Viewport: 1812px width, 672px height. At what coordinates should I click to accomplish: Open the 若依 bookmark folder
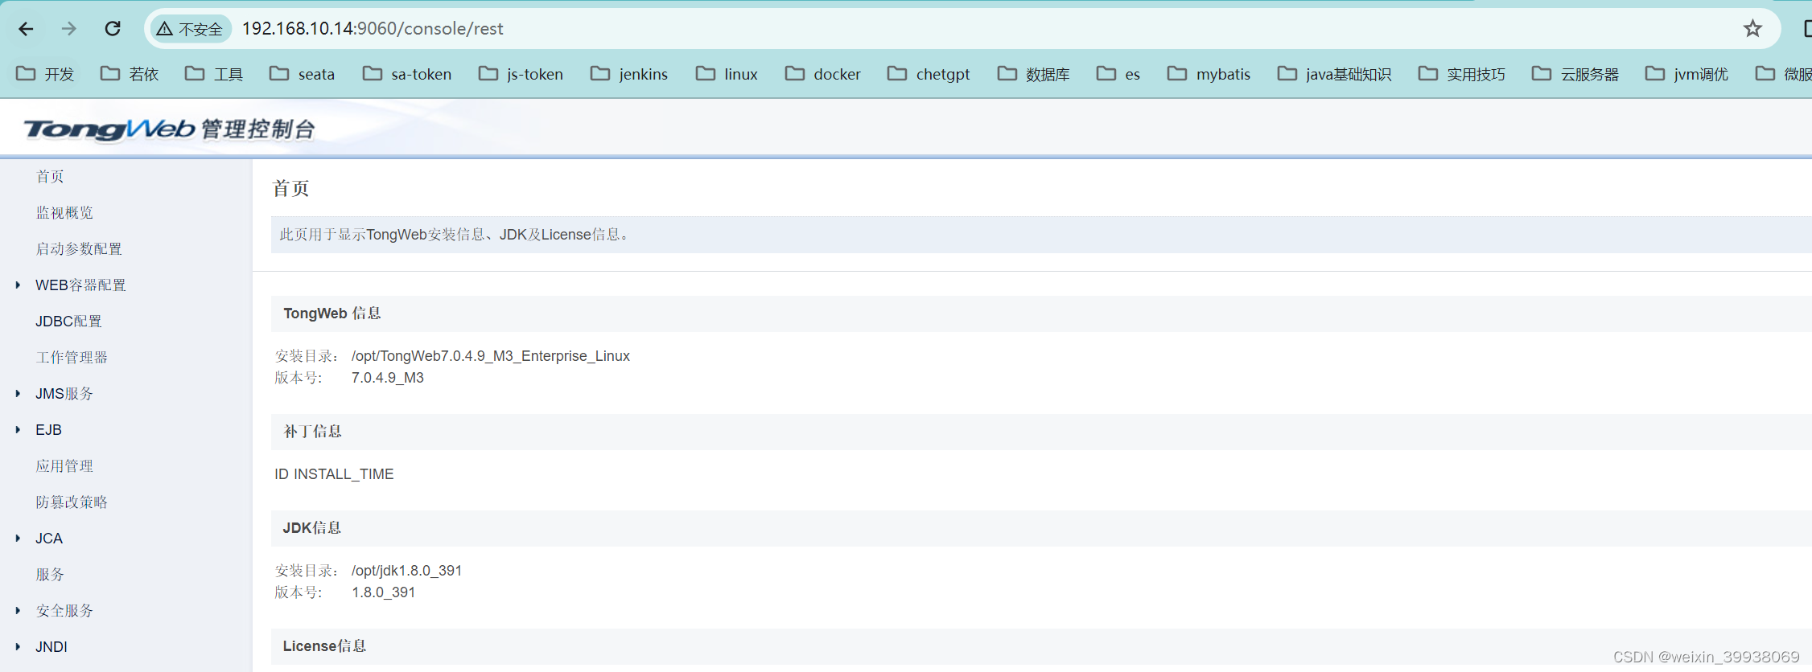click(x=130, y=74)
